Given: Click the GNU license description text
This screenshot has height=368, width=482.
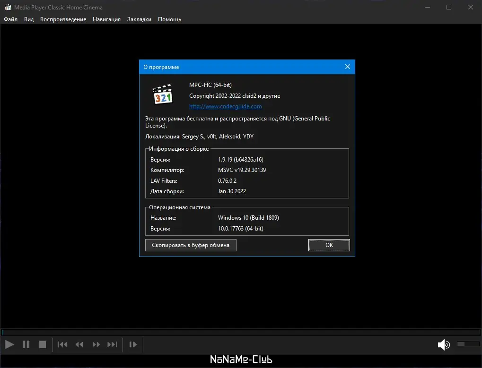Looking at the screenshot, I should 237,122.
